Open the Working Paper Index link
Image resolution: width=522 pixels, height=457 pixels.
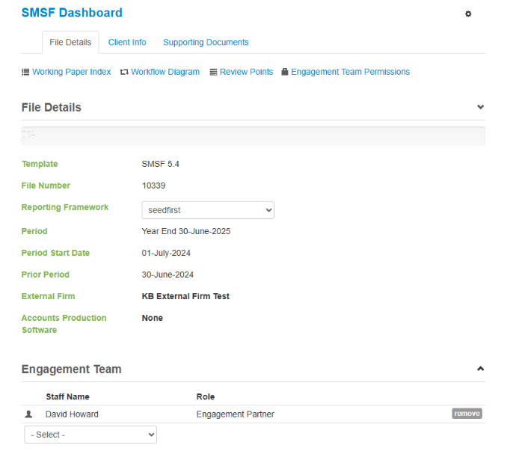(x=71, y=73)
